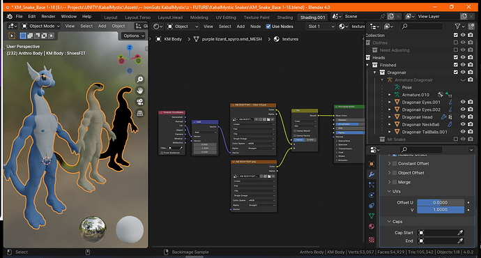Click the zoom magnifier gizmo in viewport

point(140,79)
